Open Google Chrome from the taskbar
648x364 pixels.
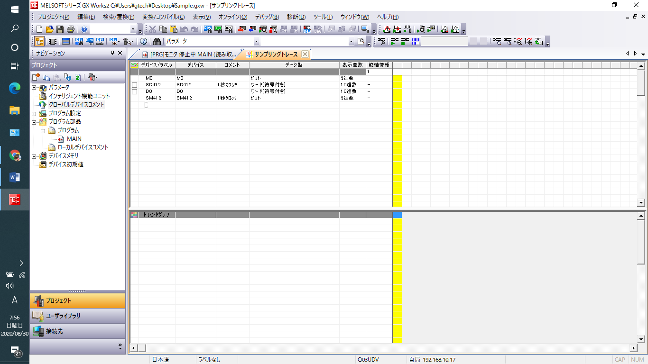point(15,155)
